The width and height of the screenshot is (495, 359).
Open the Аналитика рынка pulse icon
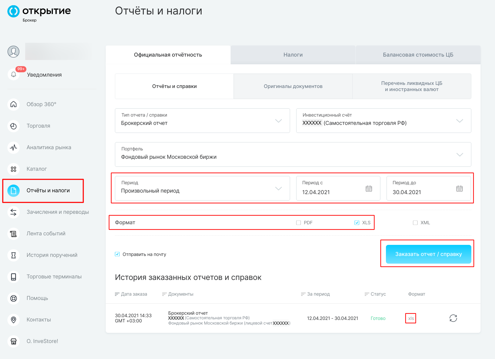pos(14,147)
